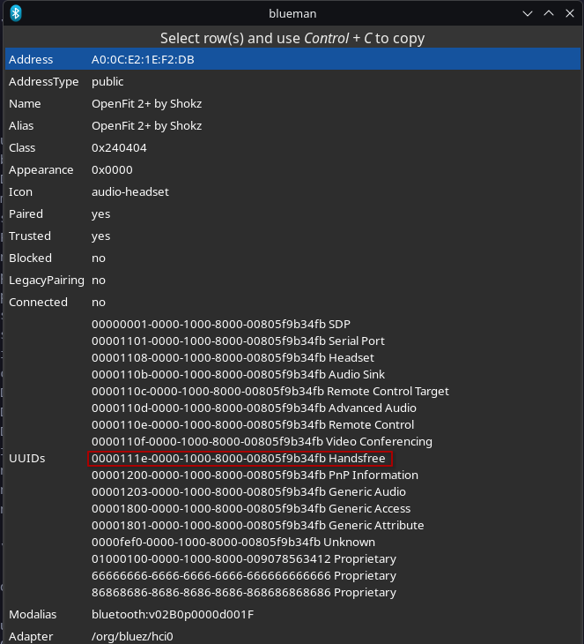Click the Handsfree UUID line
The width and height of the screenshot is (584, 644).
click(x=239, y=459)
